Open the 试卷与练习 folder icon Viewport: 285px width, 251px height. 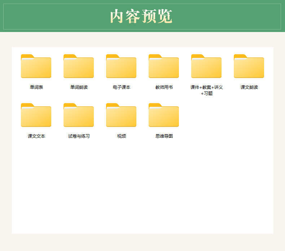[79, 115]
